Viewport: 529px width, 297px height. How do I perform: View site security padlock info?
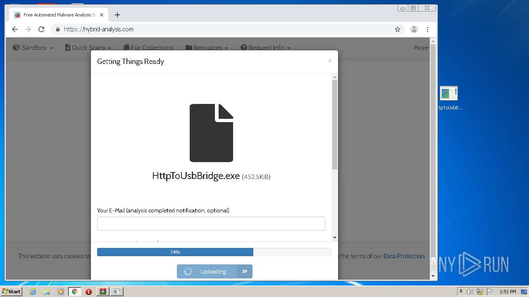[57, 29]
